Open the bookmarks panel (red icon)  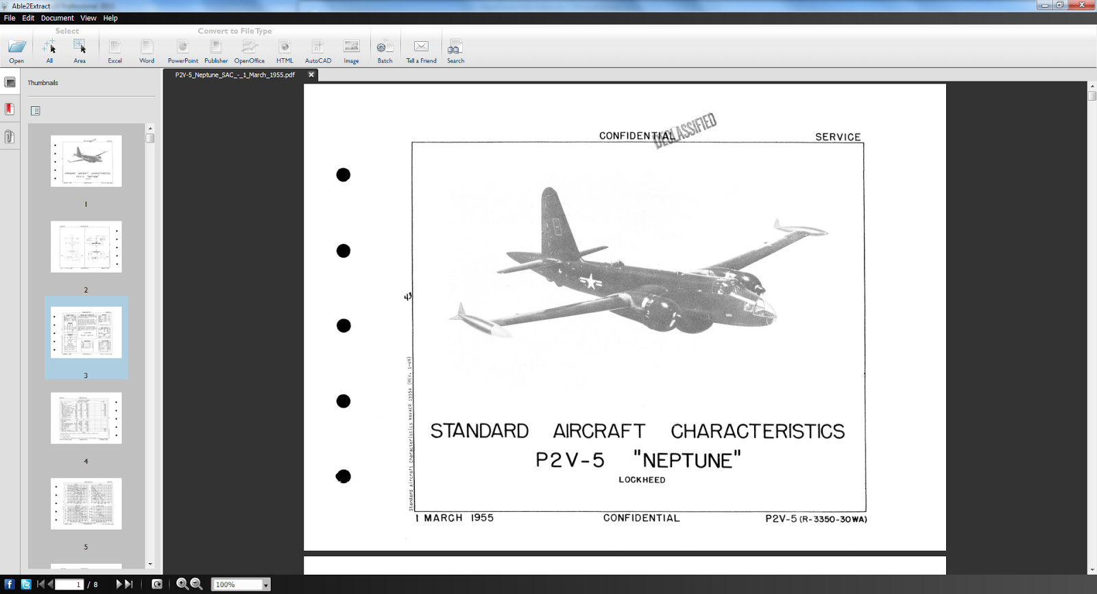click(x=10, y=109)
